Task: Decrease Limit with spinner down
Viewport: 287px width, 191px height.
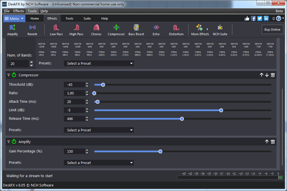Action: click(x=87, y=112)
